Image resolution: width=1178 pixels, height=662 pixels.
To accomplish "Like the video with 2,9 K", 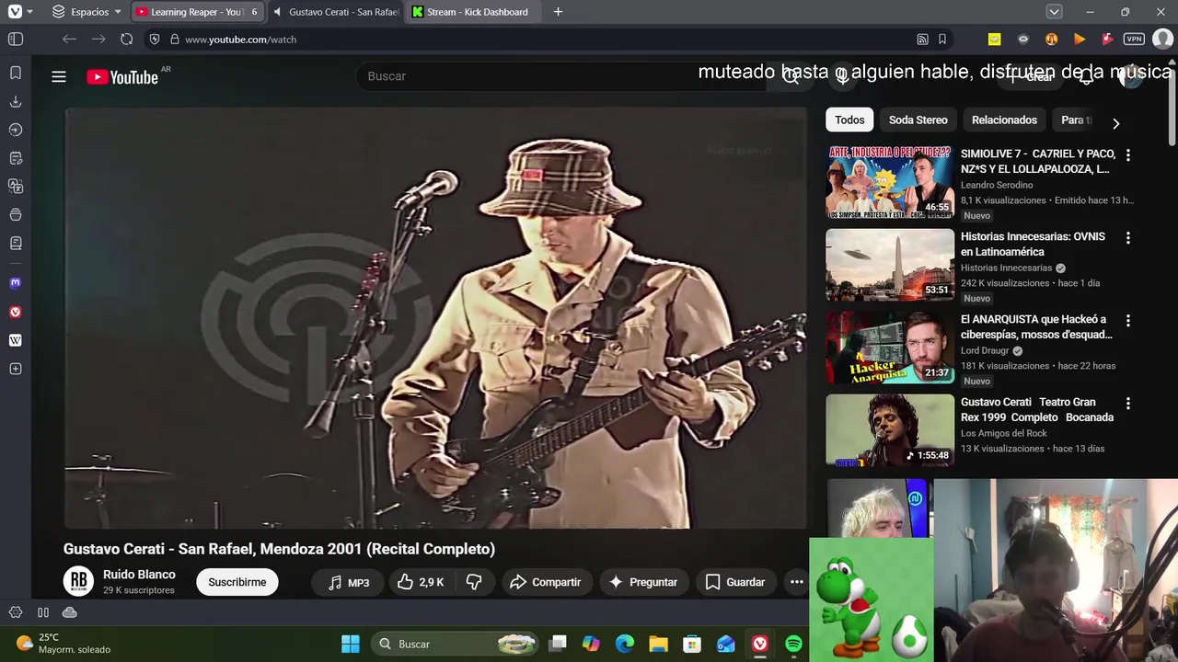I will coord(421,582).
